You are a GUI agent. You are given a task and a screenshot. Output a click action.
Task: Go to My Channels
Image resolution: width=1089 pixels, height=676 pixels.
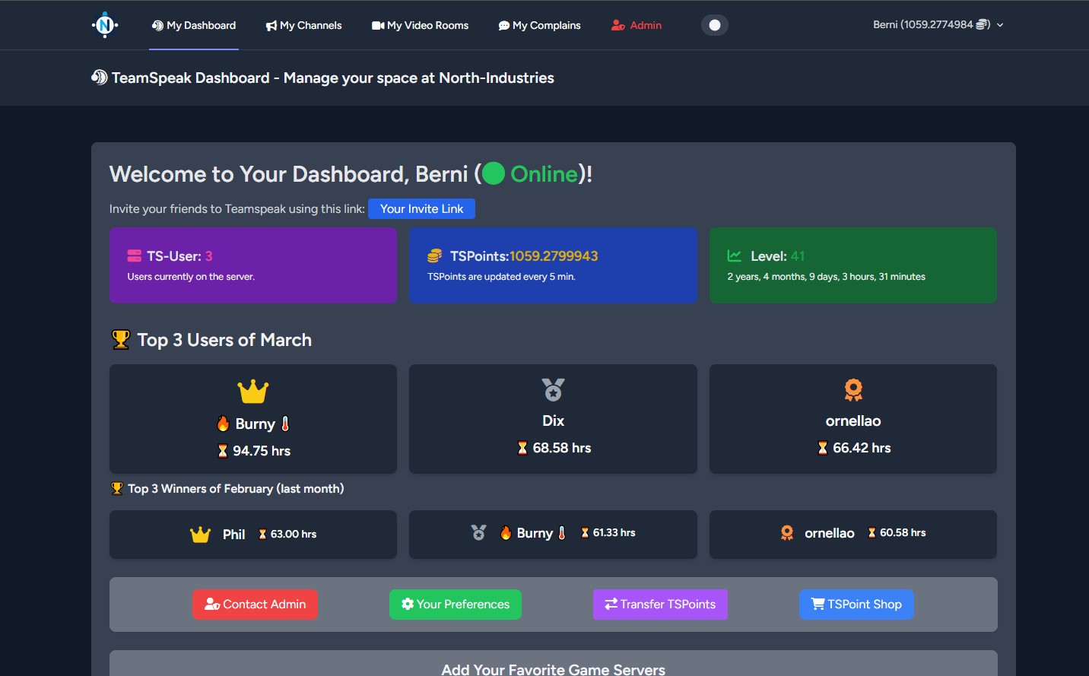pos(304,25)
